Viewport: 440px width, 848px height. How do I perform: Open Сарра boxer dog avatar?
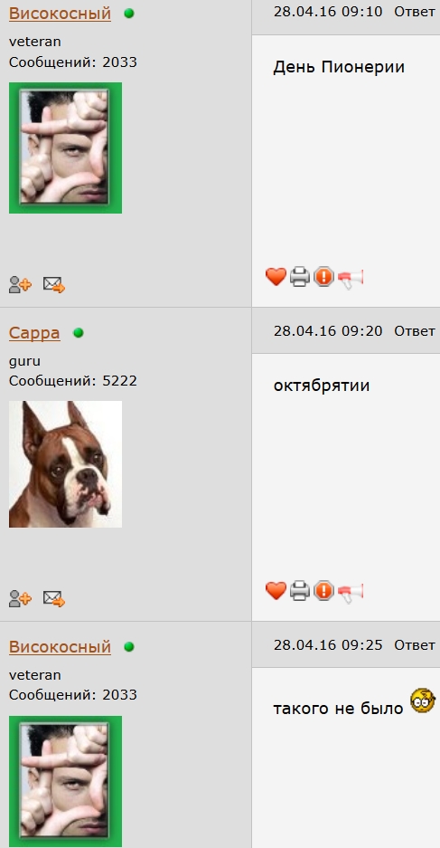(65, 464)
